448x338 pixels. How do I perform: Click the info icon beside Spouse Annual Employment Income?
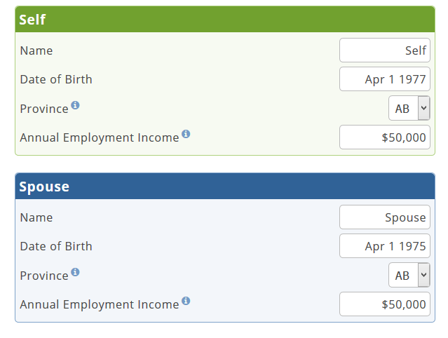[186, 301]
